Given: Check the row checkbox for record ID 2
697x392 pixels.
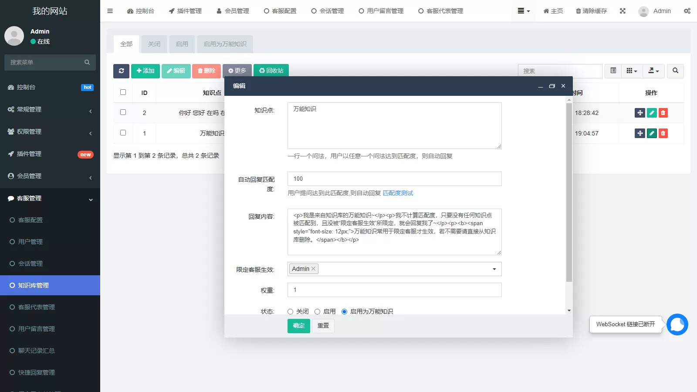Looking at the screenshot, I should tap(123, 112).
